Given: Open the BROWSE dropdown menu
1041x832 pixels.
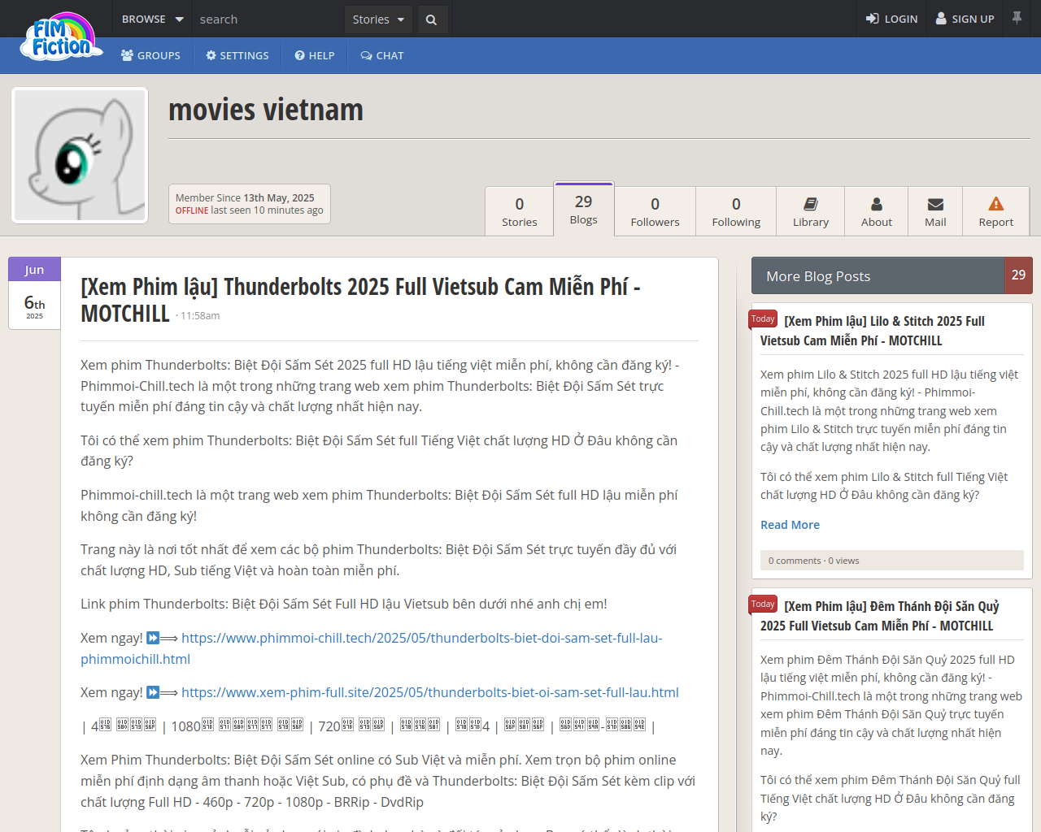Looking at the screenshot, I should pyautogui.click(x=152, y=19).
